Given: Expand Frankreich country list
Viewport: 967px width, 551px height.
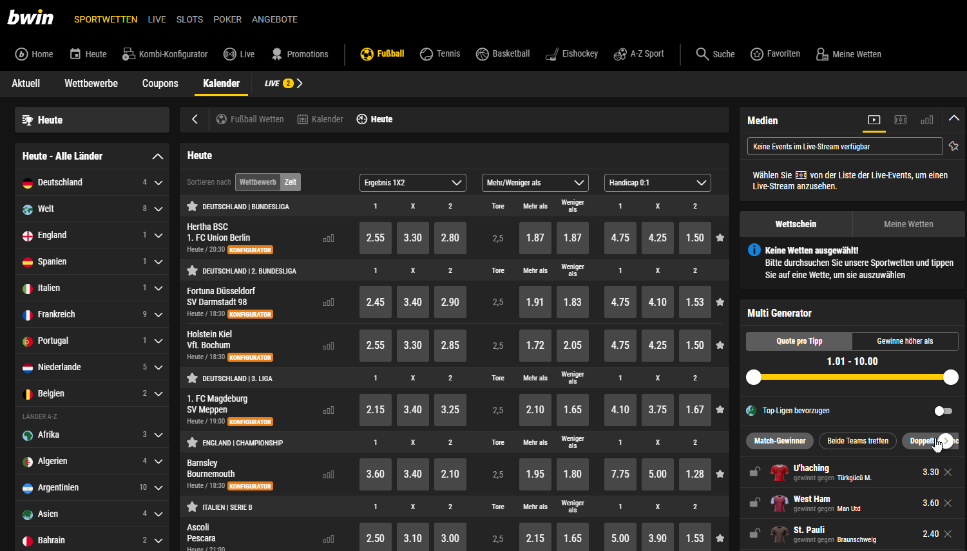Looking at the screenshot, I should pyautogui.click(x=158, y=315).
